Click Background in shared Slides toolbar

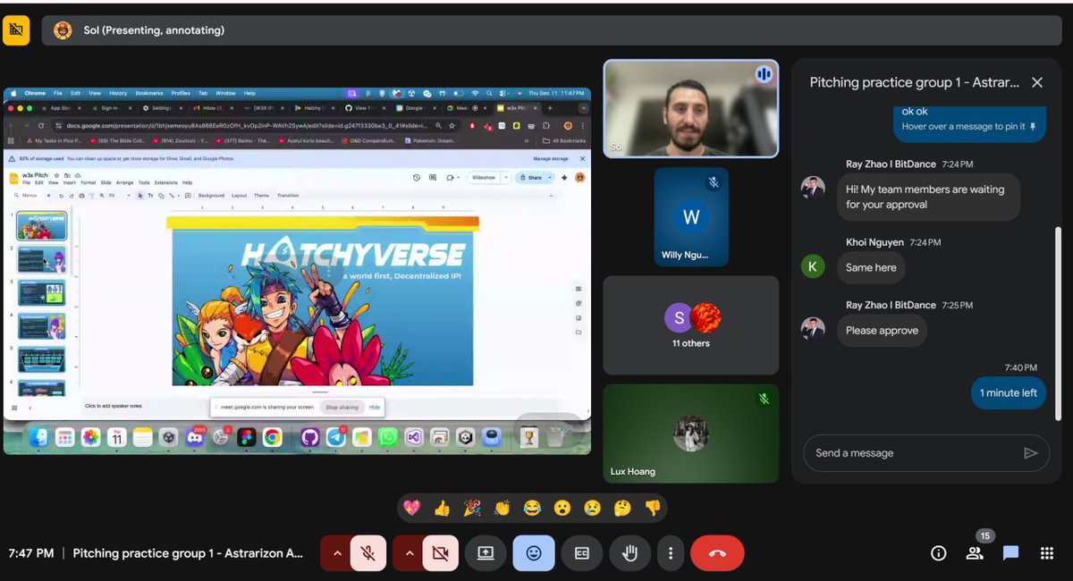[212, 195]
